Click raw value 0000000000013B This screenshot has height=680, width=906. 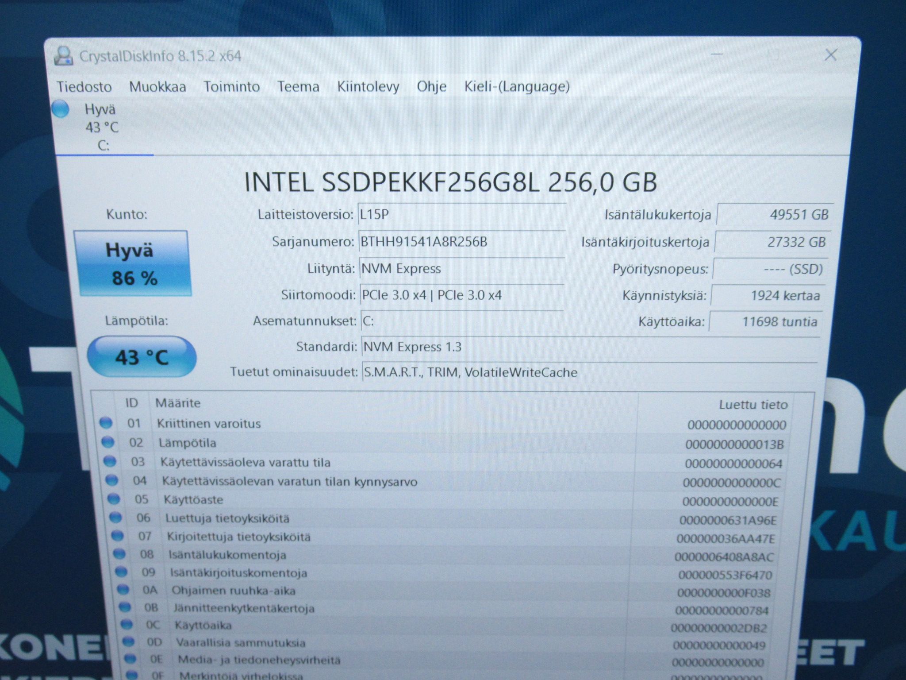[735, 444]
